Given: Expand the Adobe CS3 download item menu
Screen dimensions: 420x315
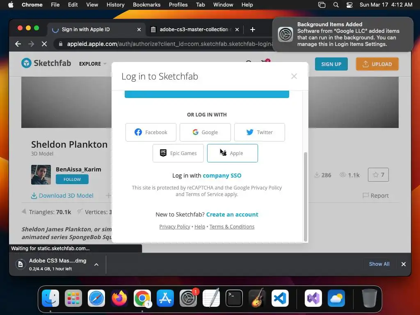Looking at the screenshot, I should 96,265.
